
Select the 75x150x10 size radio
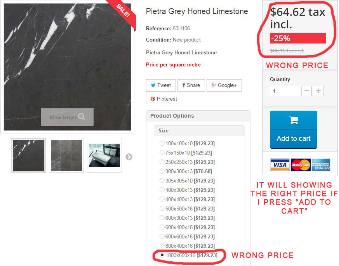(x=162, y=153)
